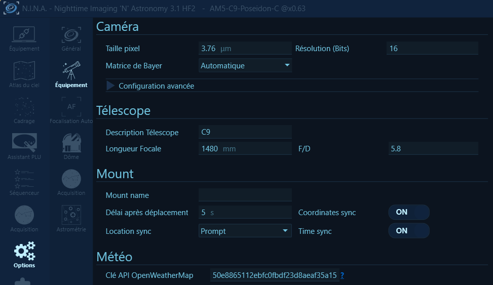The height and width of the screenshot is (285, 493).
Task: Turn off the Time sync switch
Action: (x=408, y=231)
